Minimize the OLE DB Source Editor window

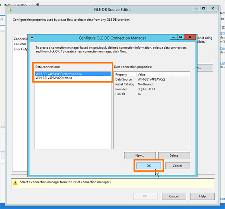pos(196,9)
